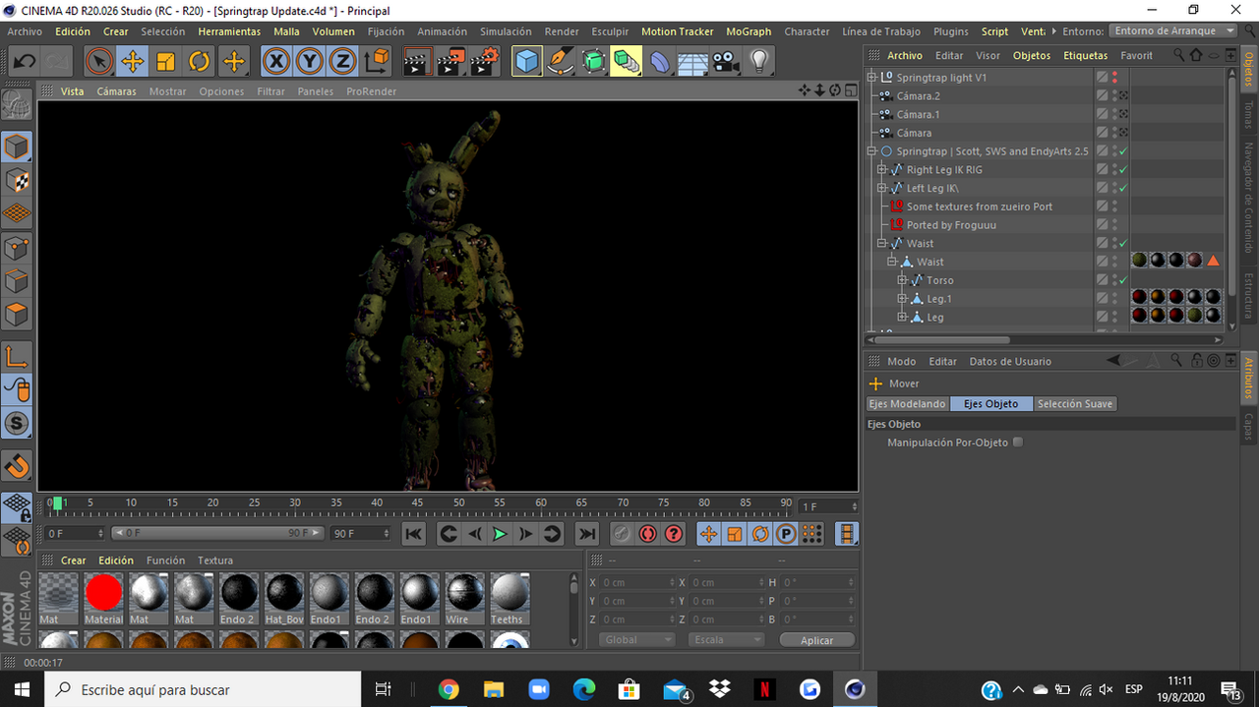This screenshot has width=1259, height=707.
Task: Click the coordinate system cube icon
Action: pos(377,62)
